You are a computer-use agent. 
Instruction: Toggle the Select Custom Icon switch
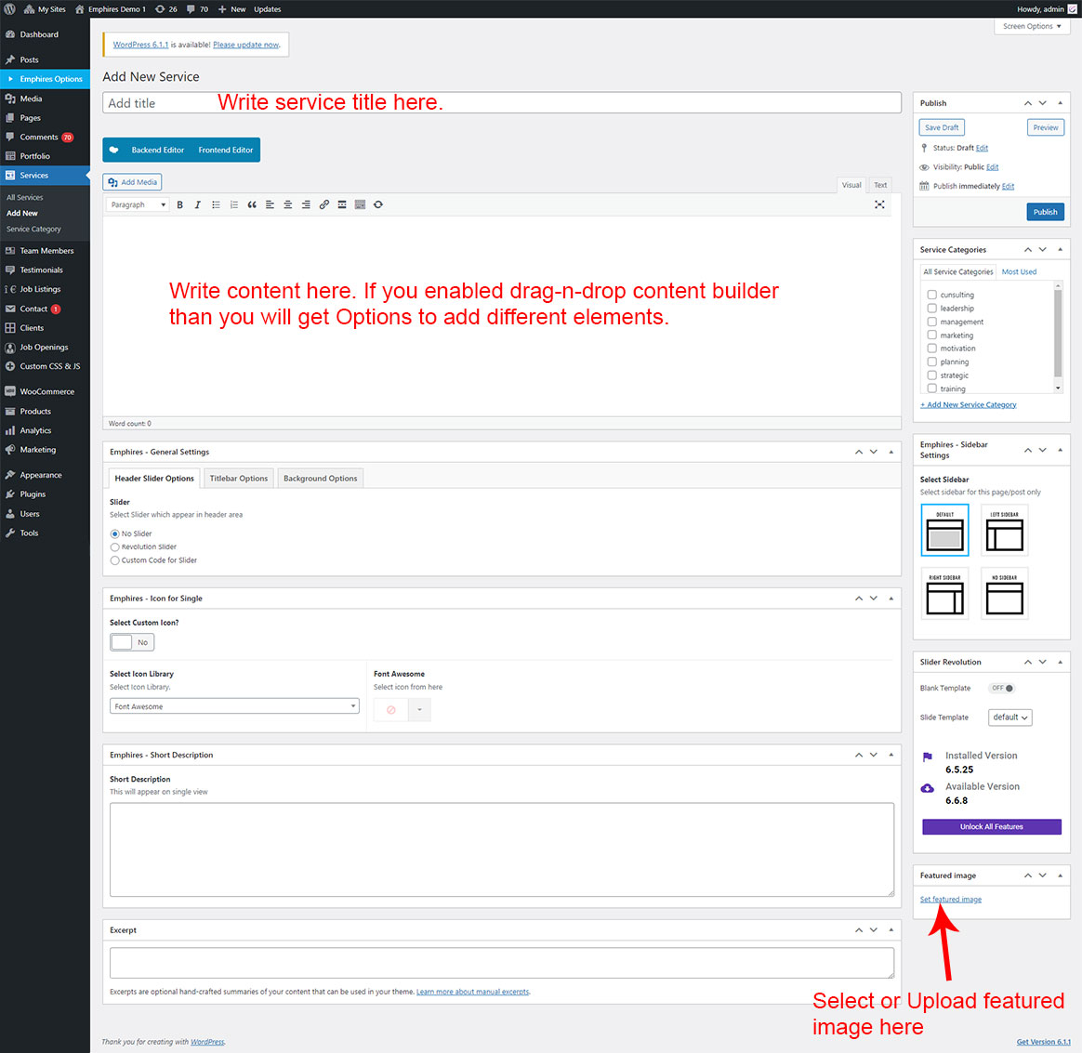point(132,642)
